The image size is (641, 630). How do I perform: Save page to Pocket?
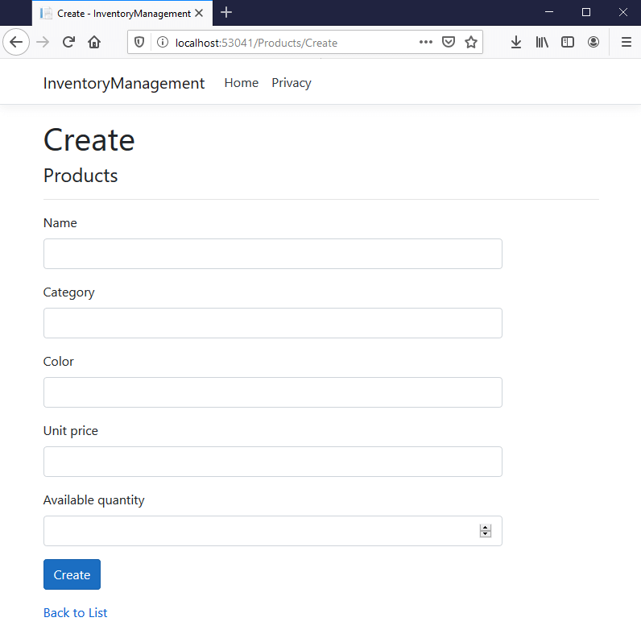click(x=449, y=43)
